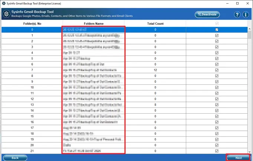
Task: Uncheck the checkbox for folder 20
Action: coord(217,145)
